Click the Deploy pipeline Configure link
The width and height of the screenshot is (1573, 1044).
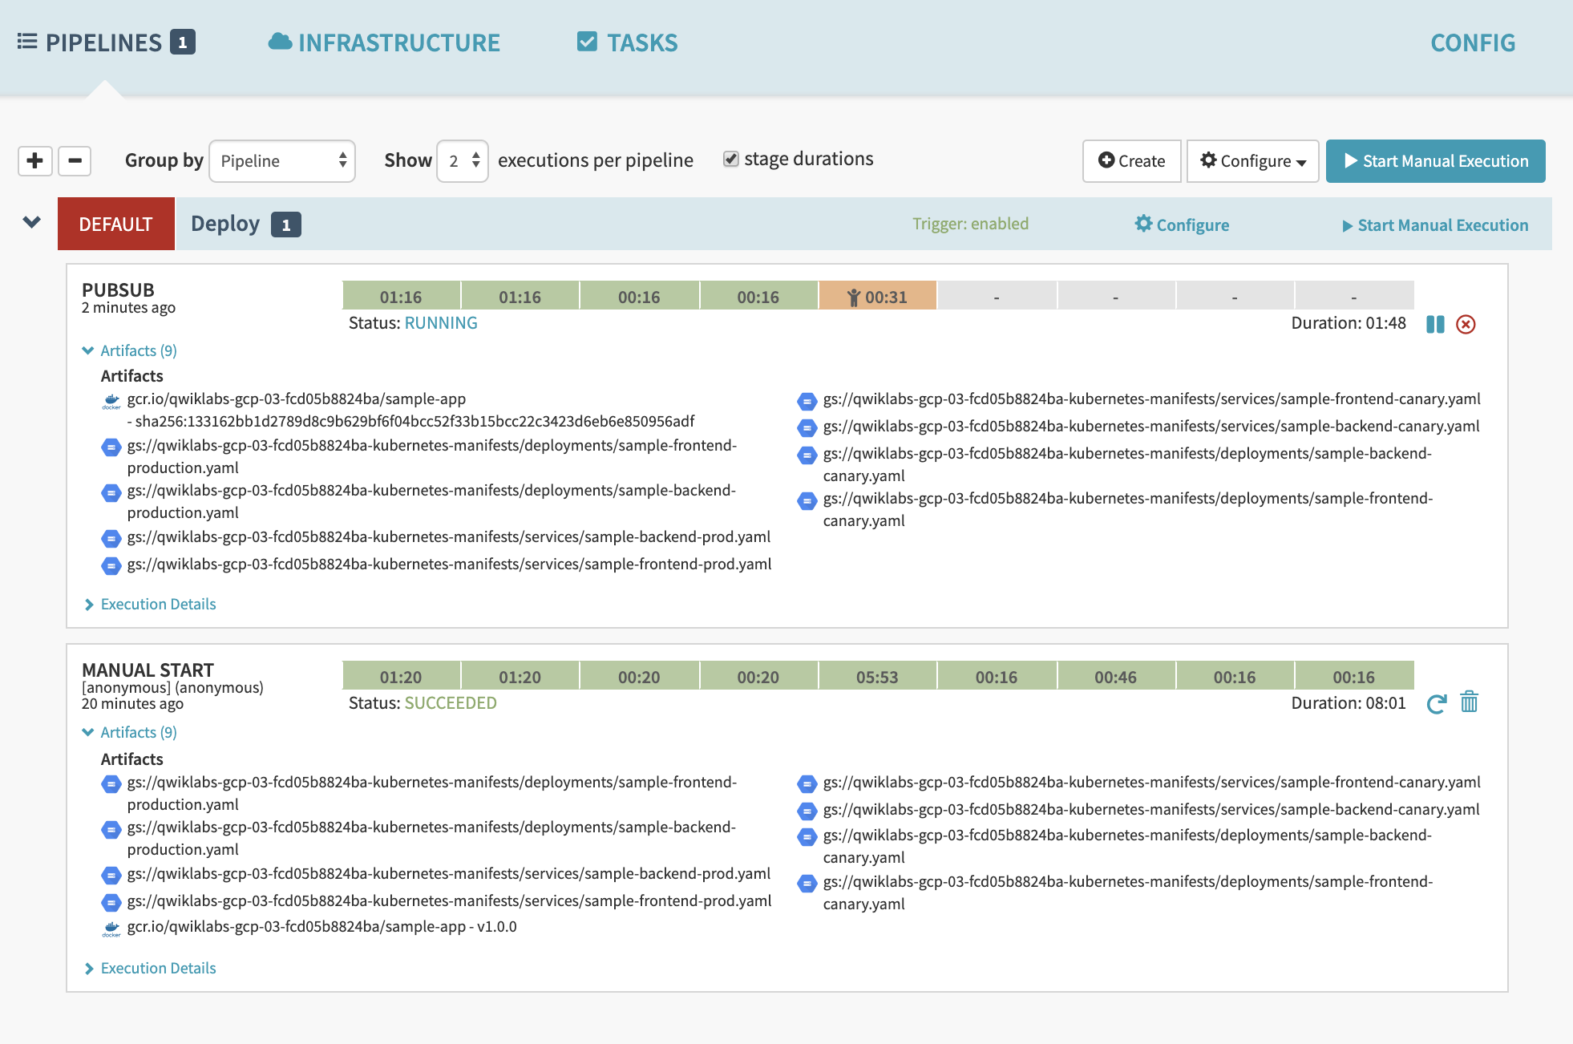1182,225
